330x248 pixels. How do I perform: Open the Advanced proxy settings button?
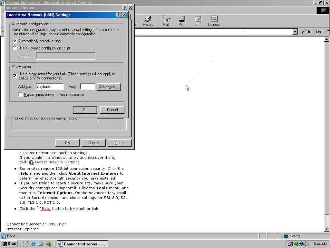tap(109, 87)
